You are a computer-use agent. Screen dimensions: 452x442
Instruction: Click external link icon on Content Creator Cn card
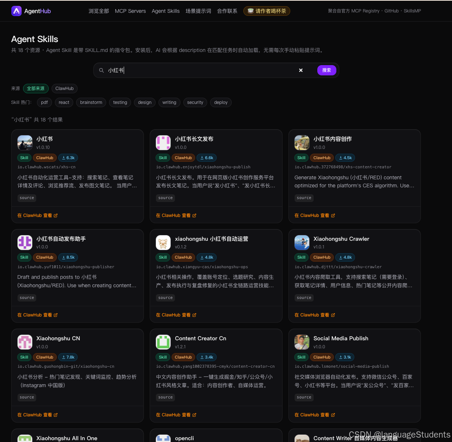point(194,415)
